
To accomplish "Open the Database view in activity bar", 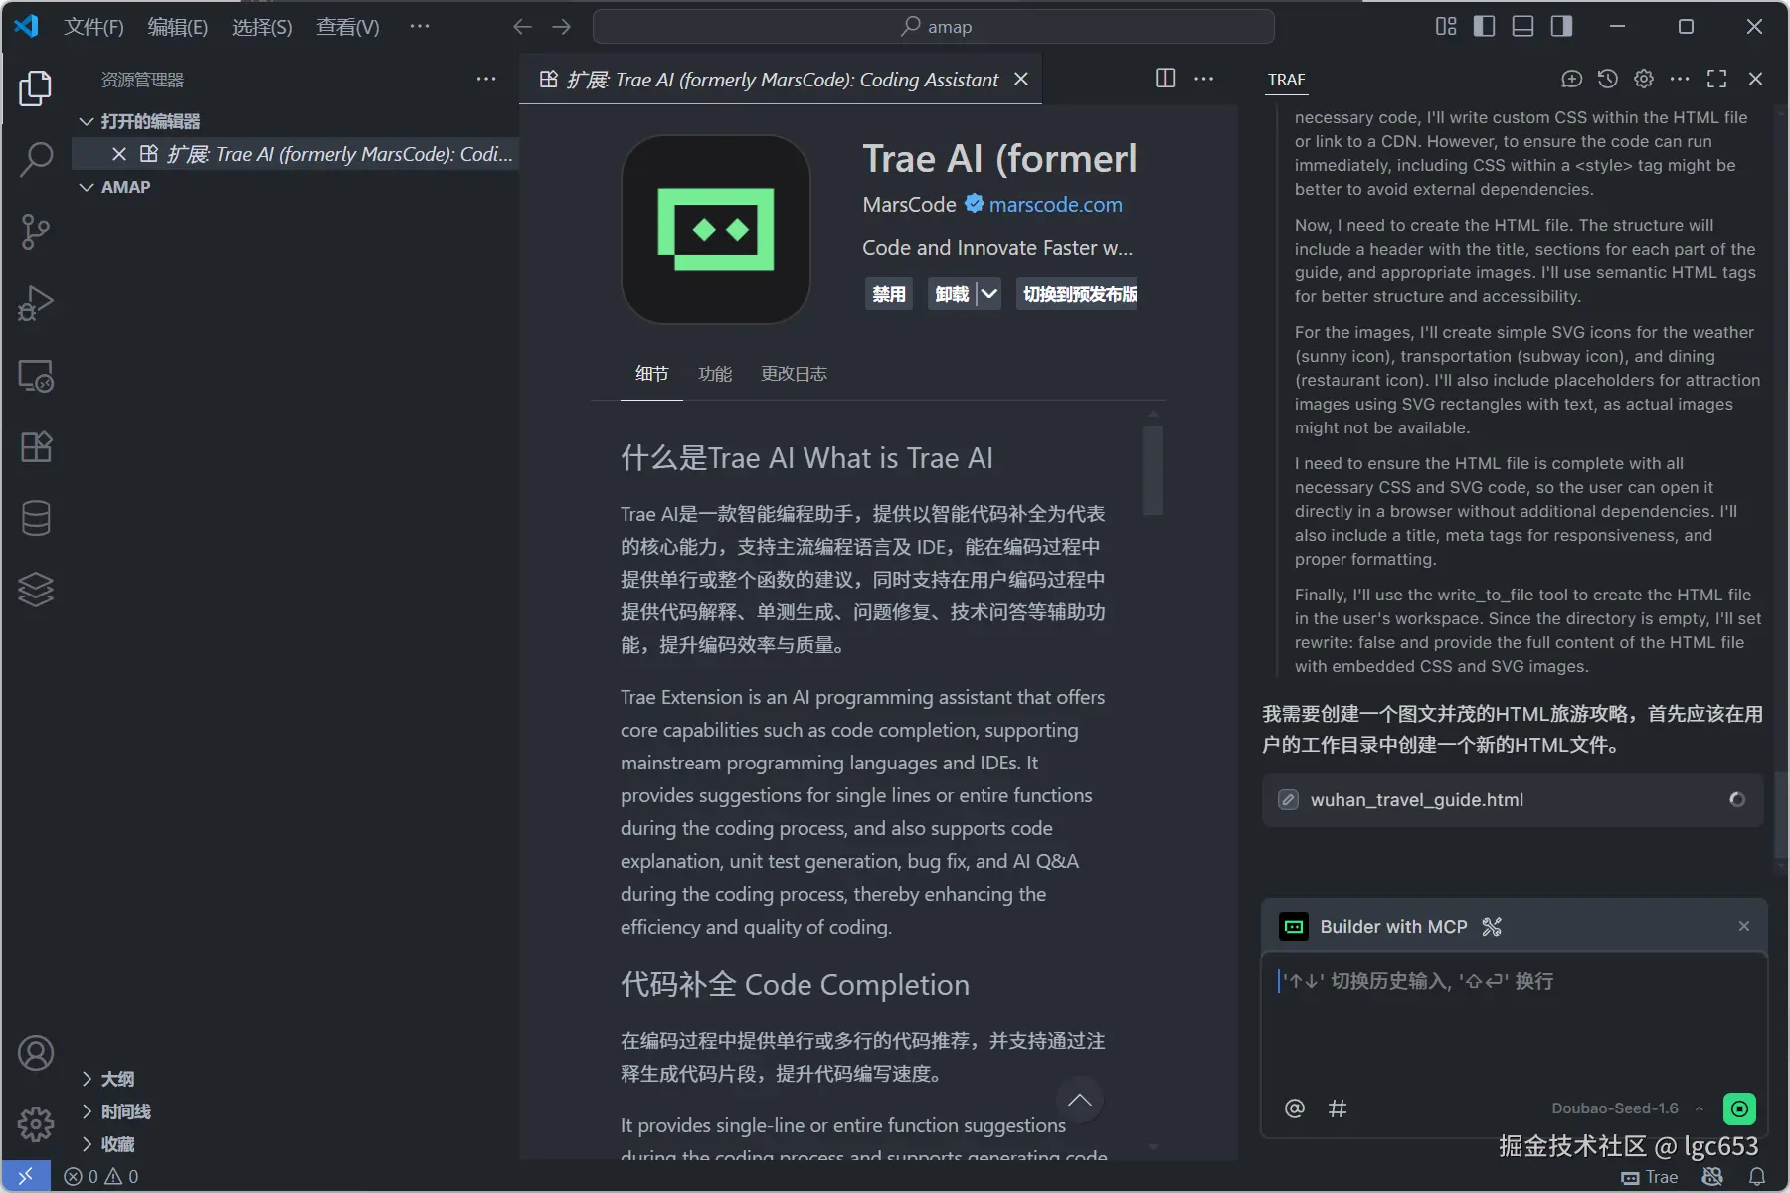I will (x=36, y=518).
